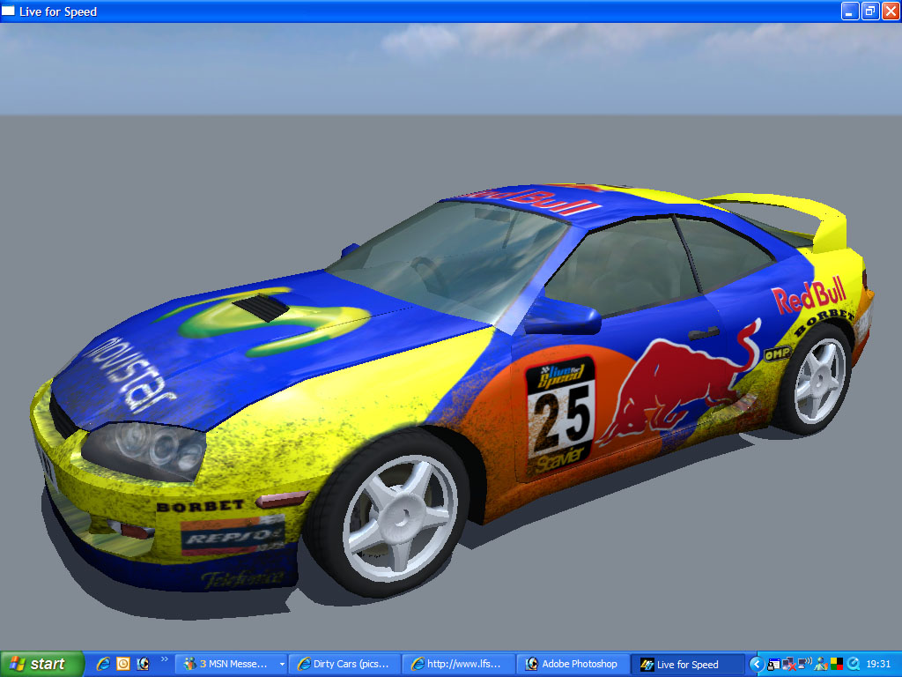Open MSN Messenger tray icon
902x677 pixels.
[821, 664]
